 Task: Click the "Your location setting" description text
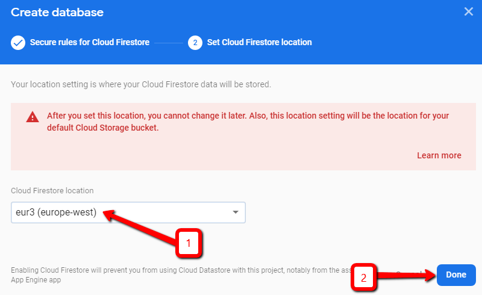(x=141, y=84)
